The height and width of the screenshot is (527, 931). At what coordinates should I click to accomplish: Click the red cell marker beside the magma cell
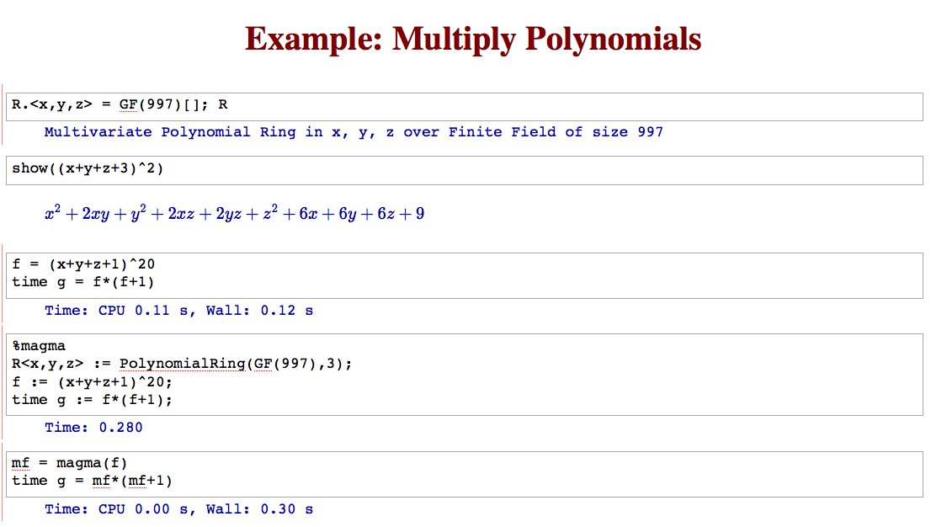(x=2, y=381)
